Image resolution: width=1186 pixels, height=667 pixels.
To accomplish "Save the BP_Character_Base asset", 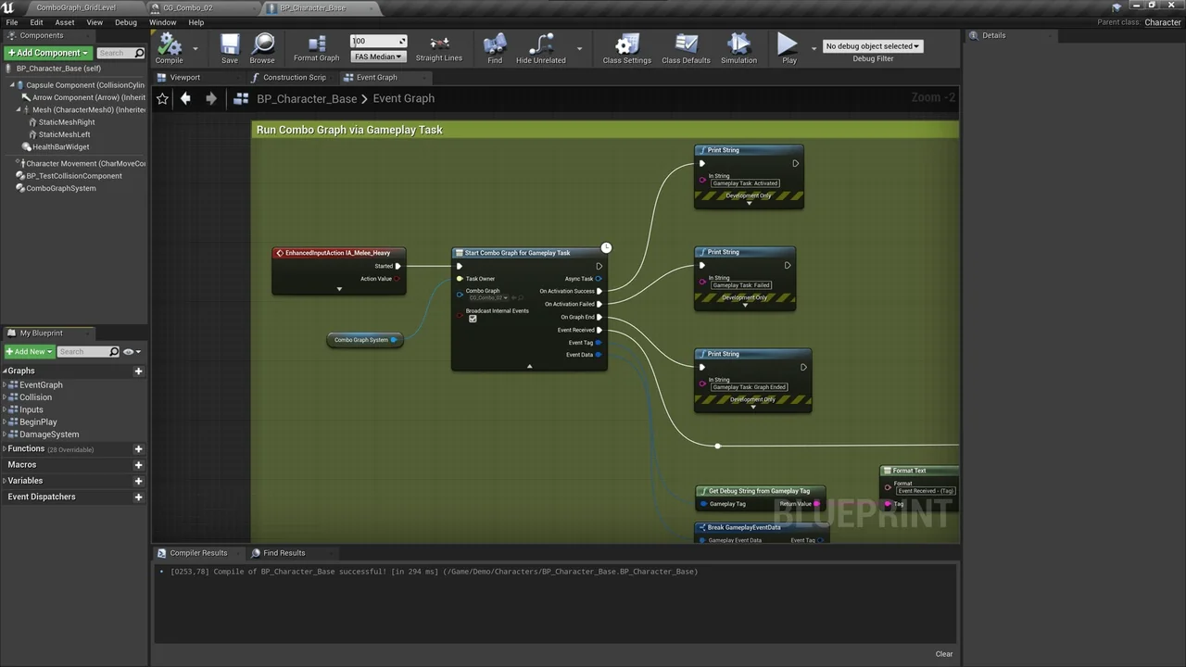I will tap(229, 46).
